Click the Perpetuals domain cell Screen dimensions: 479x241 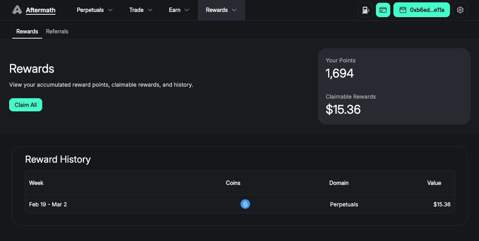[344, 204]
